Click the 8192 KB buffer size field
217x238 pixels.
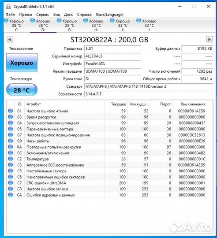point(198,48)
